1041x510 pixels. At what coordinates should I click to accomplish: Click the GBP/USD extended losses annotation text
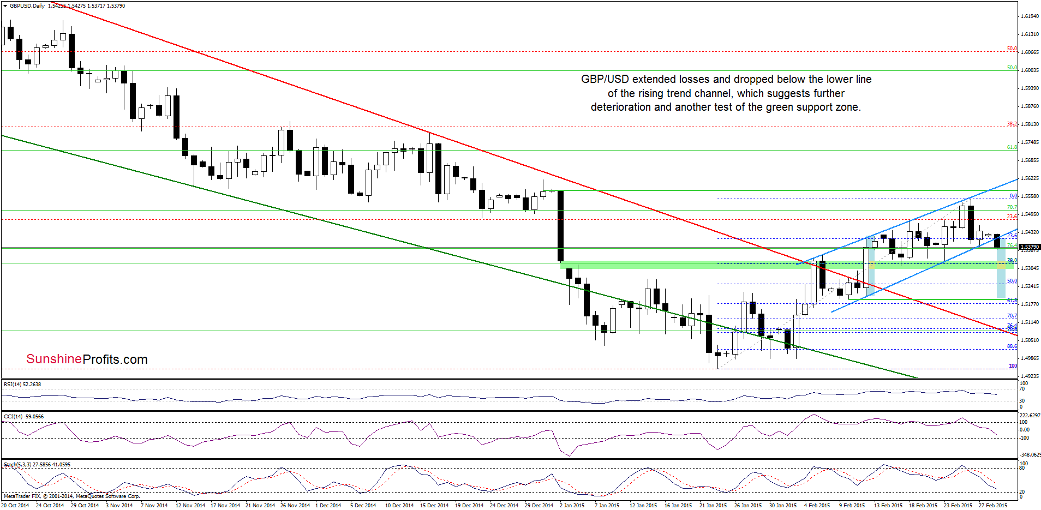pos(726,93)
